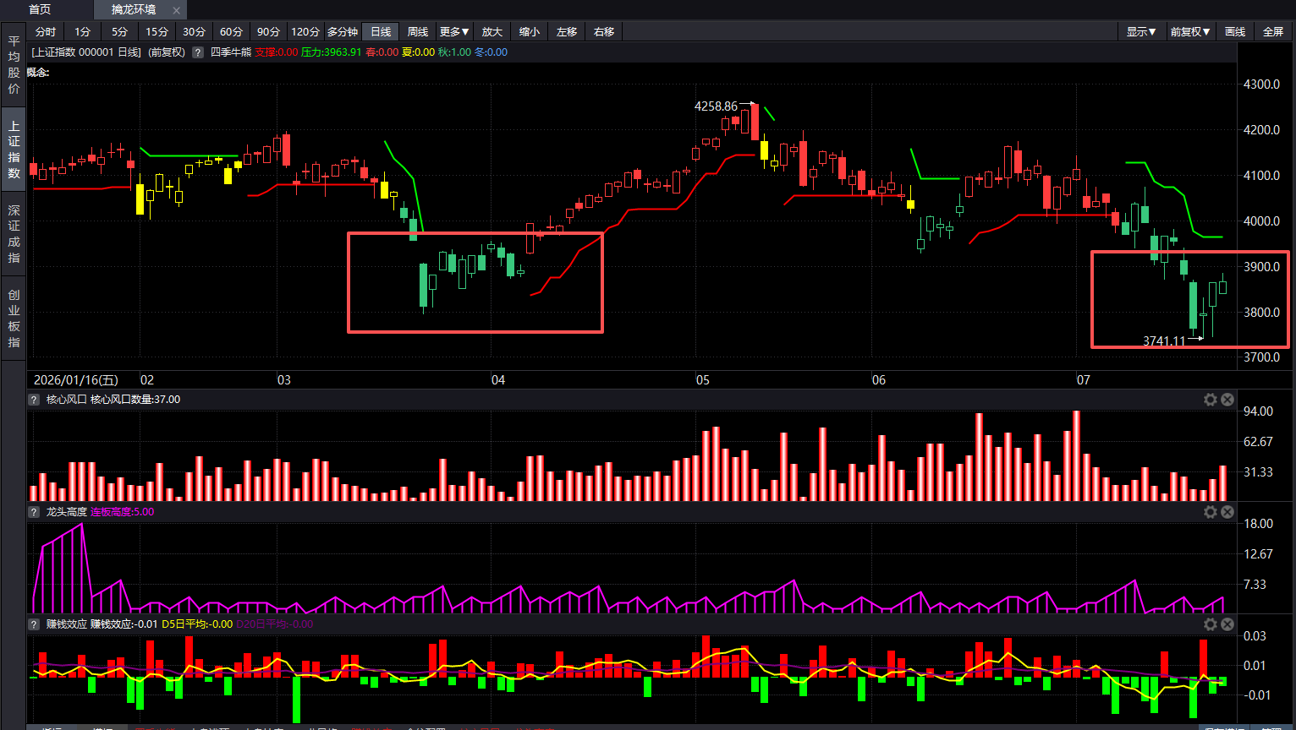1296x730 pixels.
Task: Click the 05 month marker on time axis
Action: pyautogui.click(x=703, y=380)
